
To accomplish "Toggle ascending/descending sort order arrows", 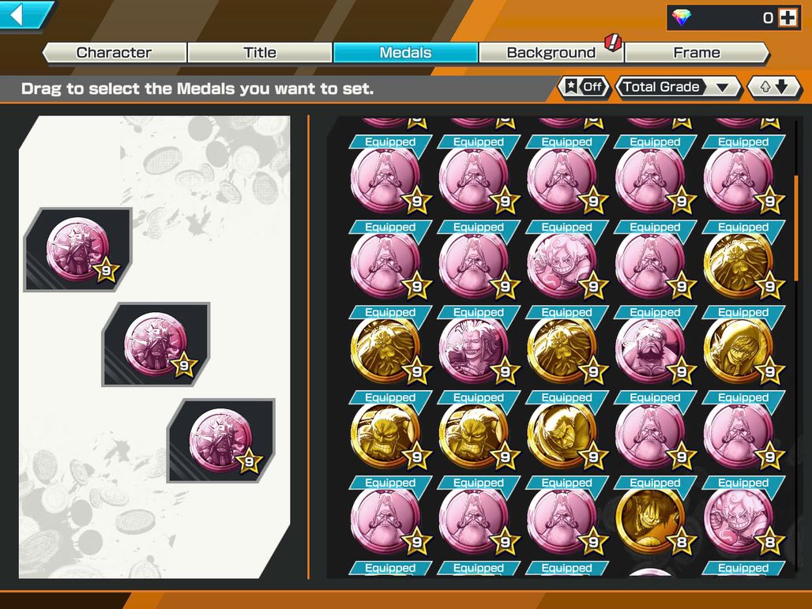I will 774,87.
